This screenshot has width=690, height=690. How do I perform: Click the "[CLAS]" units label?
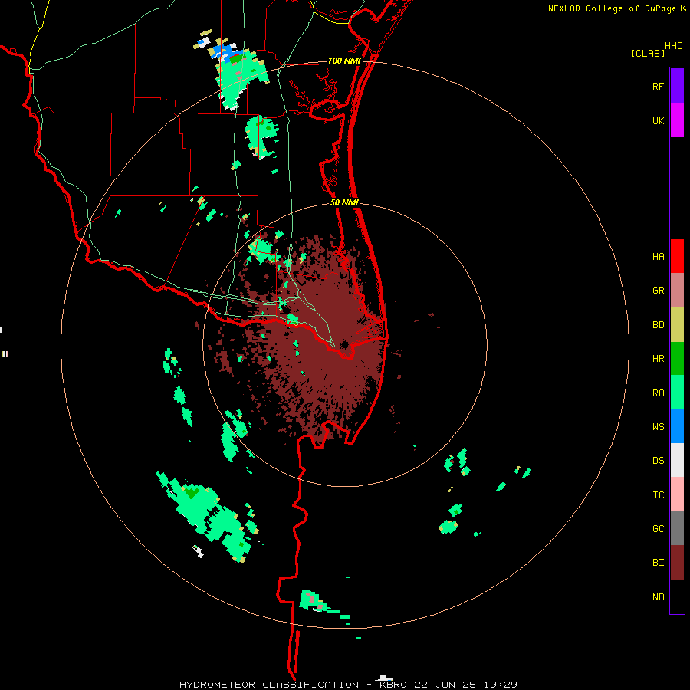click(x=648, y=54)
